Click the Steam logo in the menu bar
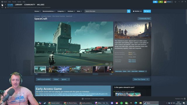The height and width of the screenshot is (105, 187). (2, 2)
